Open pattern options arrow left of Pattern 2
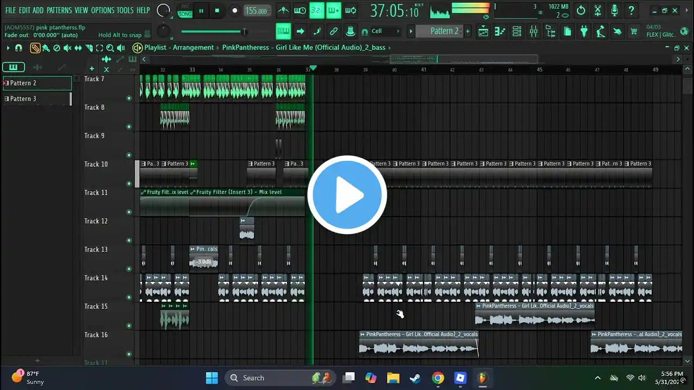This screenshot has width=694, height=390. [410, 31]
